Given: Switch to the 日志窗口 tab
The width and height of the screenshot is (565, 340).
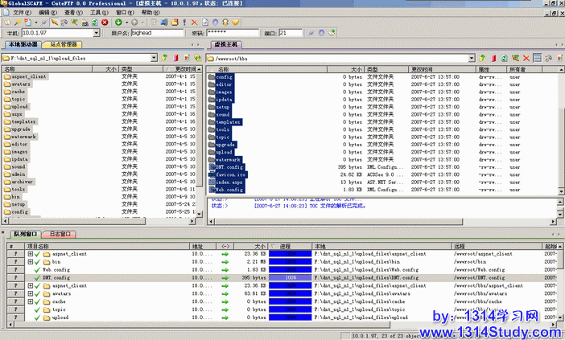Looking at the screenshot, I should [60, 234].
